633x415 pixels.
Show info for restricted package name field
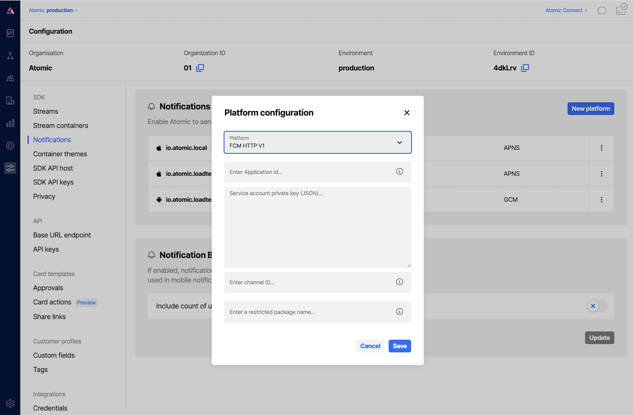[400, 312]
